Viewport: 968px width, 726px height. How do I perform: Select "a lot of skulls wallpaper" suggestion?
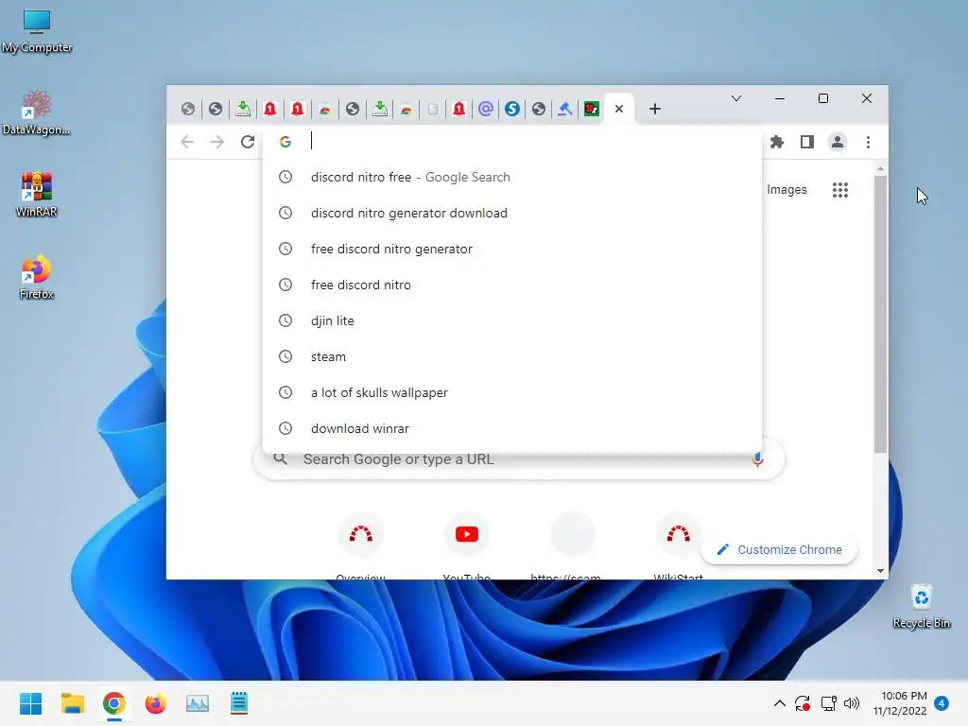click(x=512, y=392)
